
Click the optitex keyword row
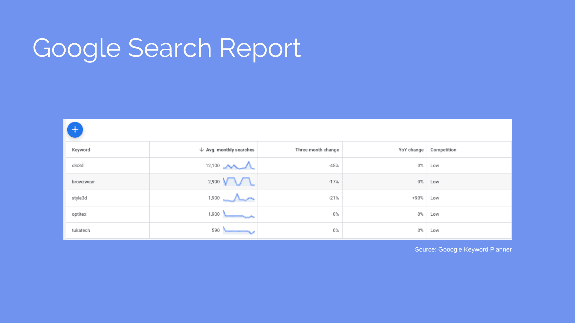(x=79, y=214)
